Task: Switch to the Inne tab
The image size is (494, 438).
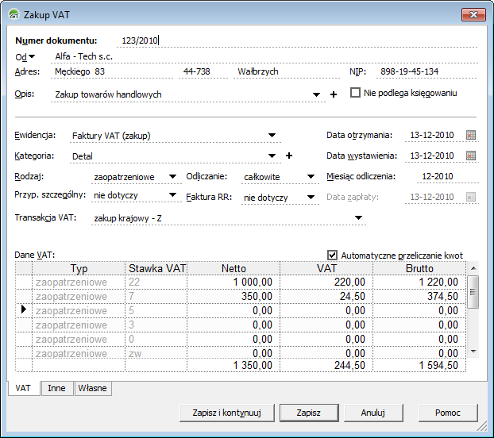Action: [56, 389]
